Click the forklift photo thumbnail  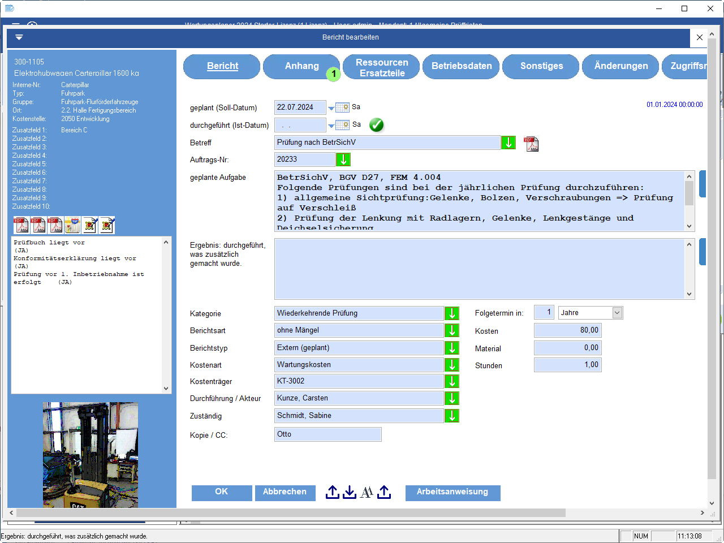point(90,455)
